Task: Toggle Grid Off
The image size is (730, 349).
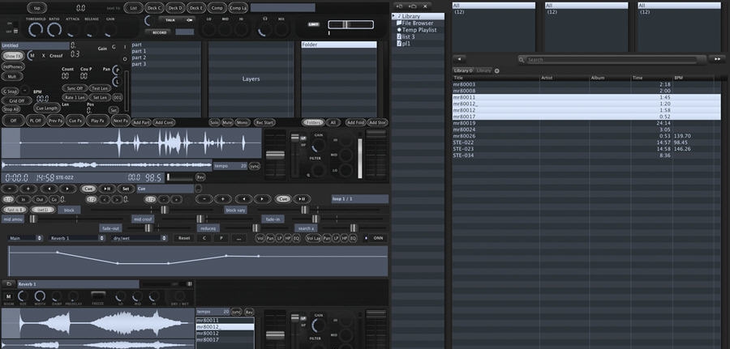Action: [x=17, y=100]
